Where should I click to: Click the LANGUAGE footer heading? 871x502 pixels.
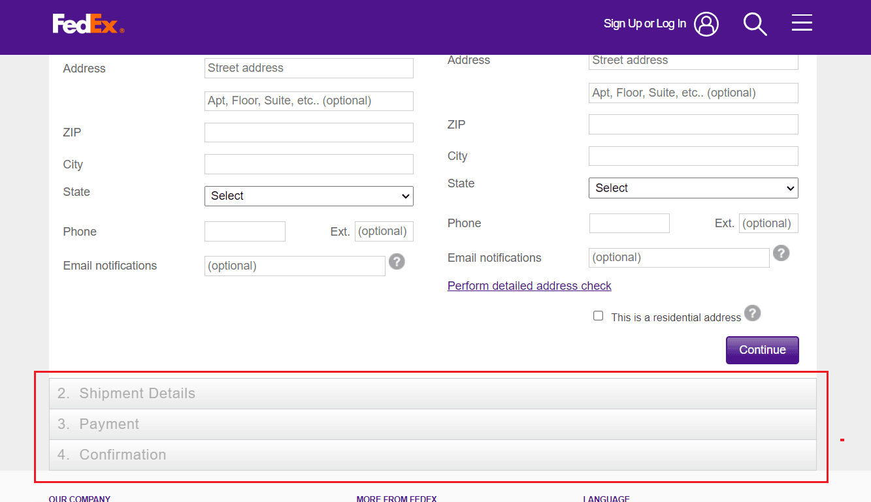point(606,498)
